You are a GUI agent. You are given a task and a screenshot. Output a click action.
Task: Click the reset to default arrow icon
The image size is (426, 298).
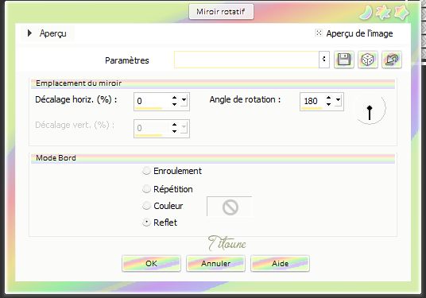(x=392, y=60)
